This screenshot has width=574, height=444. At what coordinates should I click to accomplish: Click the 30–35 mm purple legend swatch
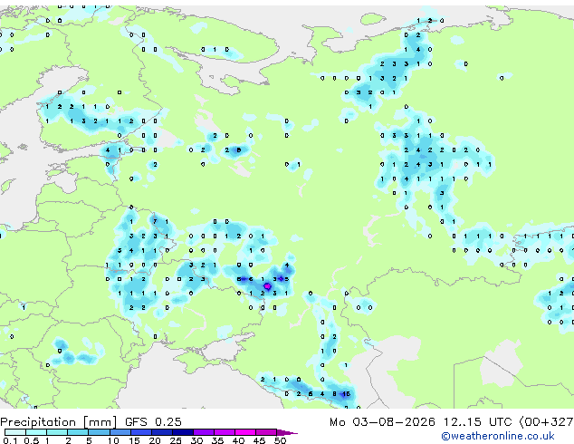[203, 432]
